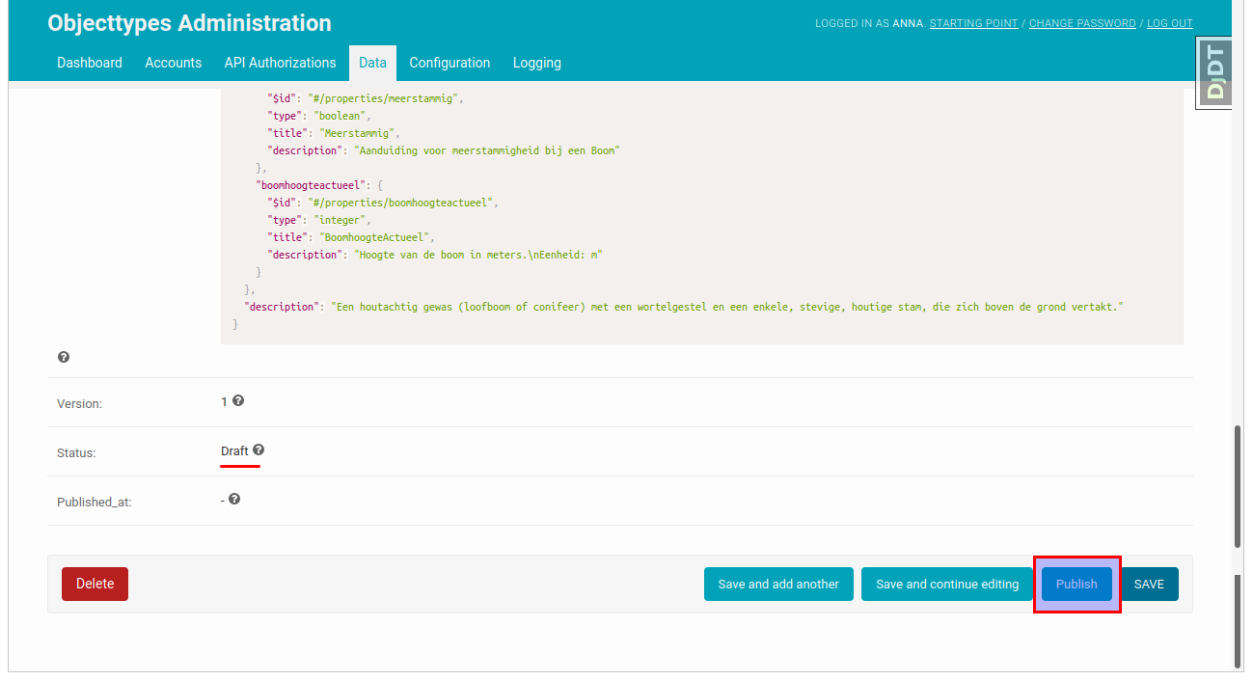This screenshot has height=681, width=1253.
Task: Click the Version label
Action: tap(79, 403)
